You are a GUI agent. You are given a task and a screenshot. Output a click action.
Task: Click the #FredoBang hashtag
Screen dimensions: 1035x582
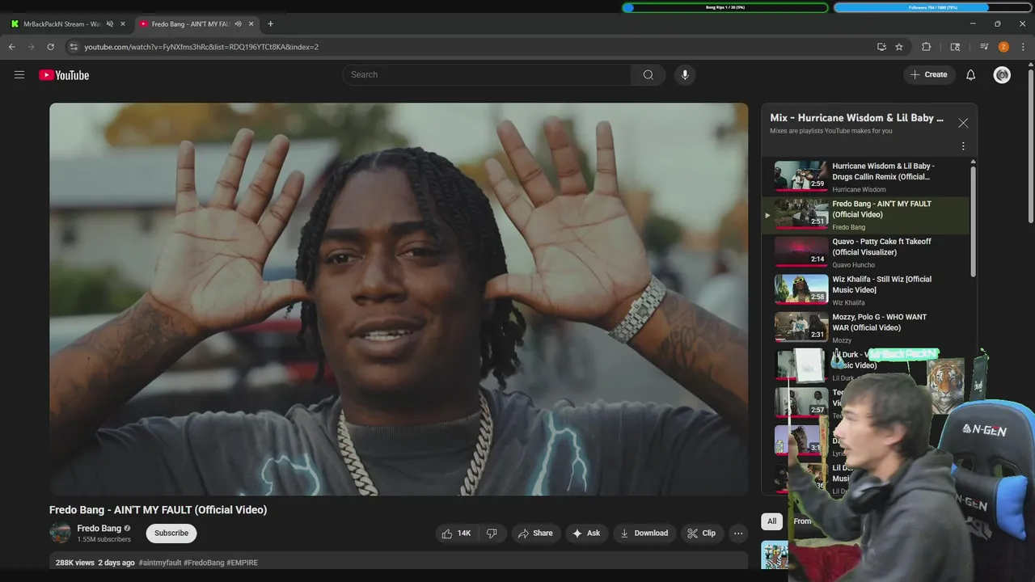(204, 563)
